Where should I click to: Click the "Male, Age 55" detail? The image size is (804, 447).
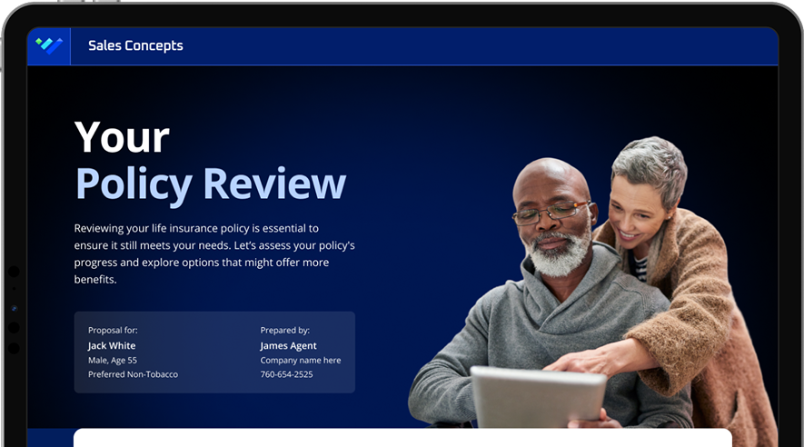[113, 360]
